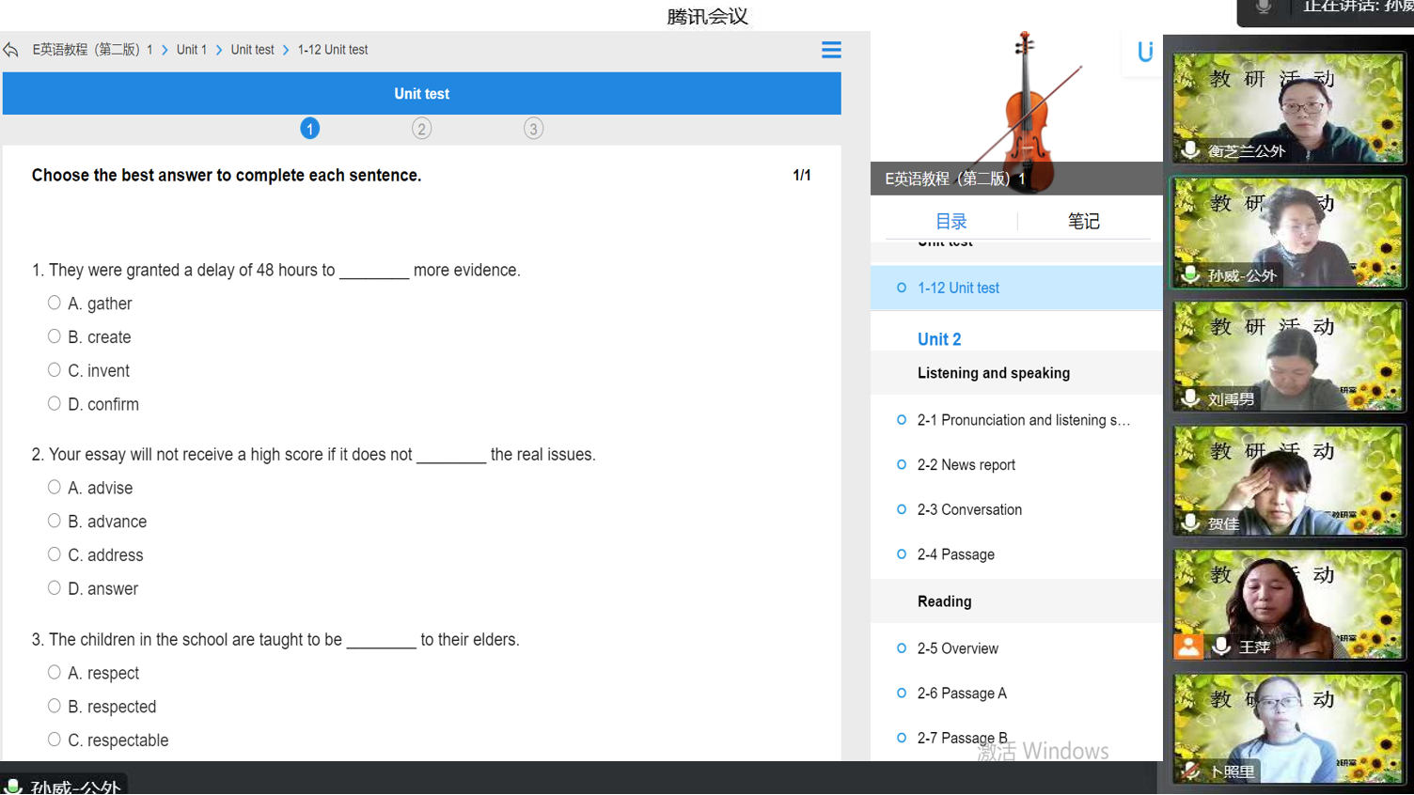Viewport: 1414px width, 795px height.
Task: Open the hamburger menu icon
Action: click(x=831, y=50)
